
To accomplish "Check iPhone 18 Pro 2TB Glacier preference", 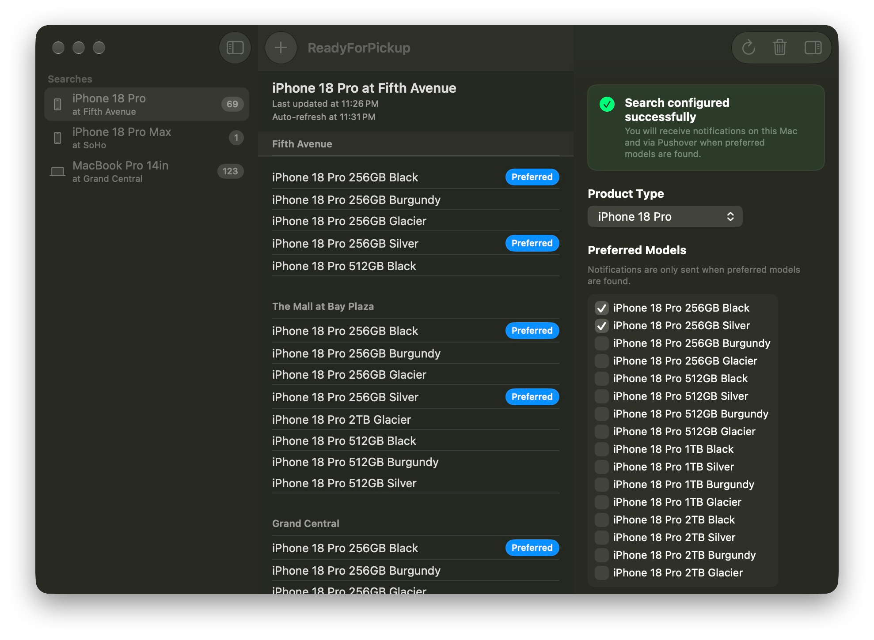I will tap(601, 572).
